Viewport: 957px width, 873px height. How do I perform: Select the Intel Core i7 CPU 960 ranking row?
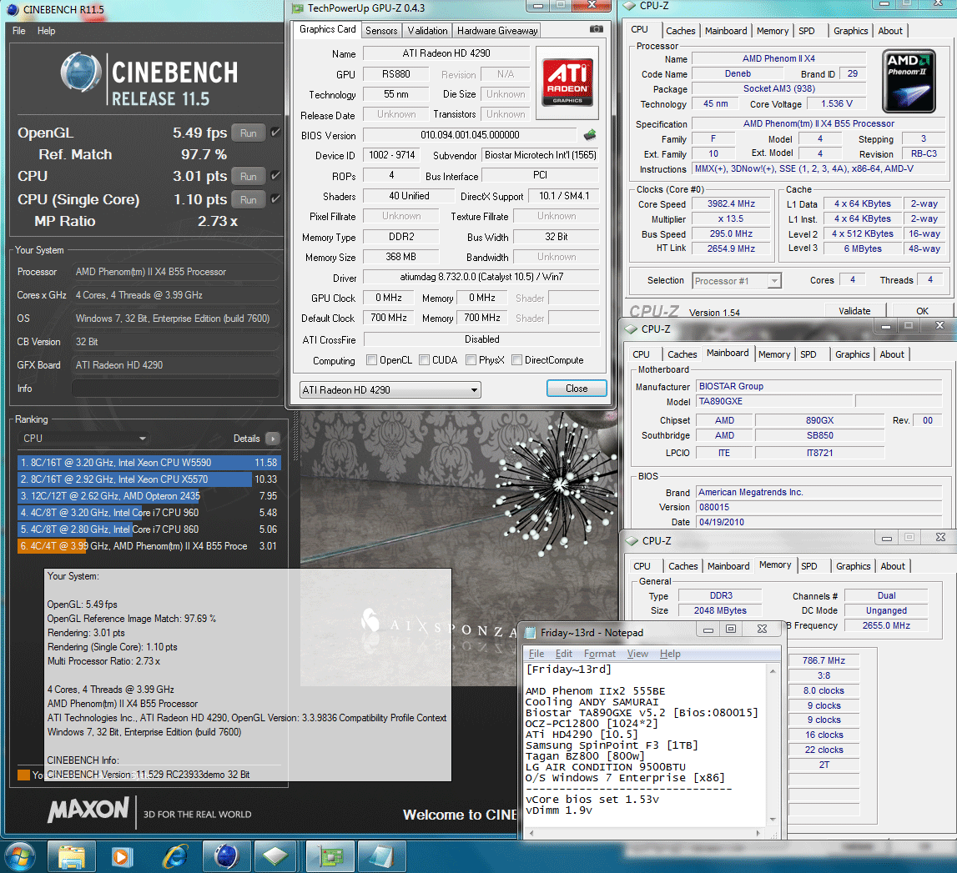(x=149, y=513)
